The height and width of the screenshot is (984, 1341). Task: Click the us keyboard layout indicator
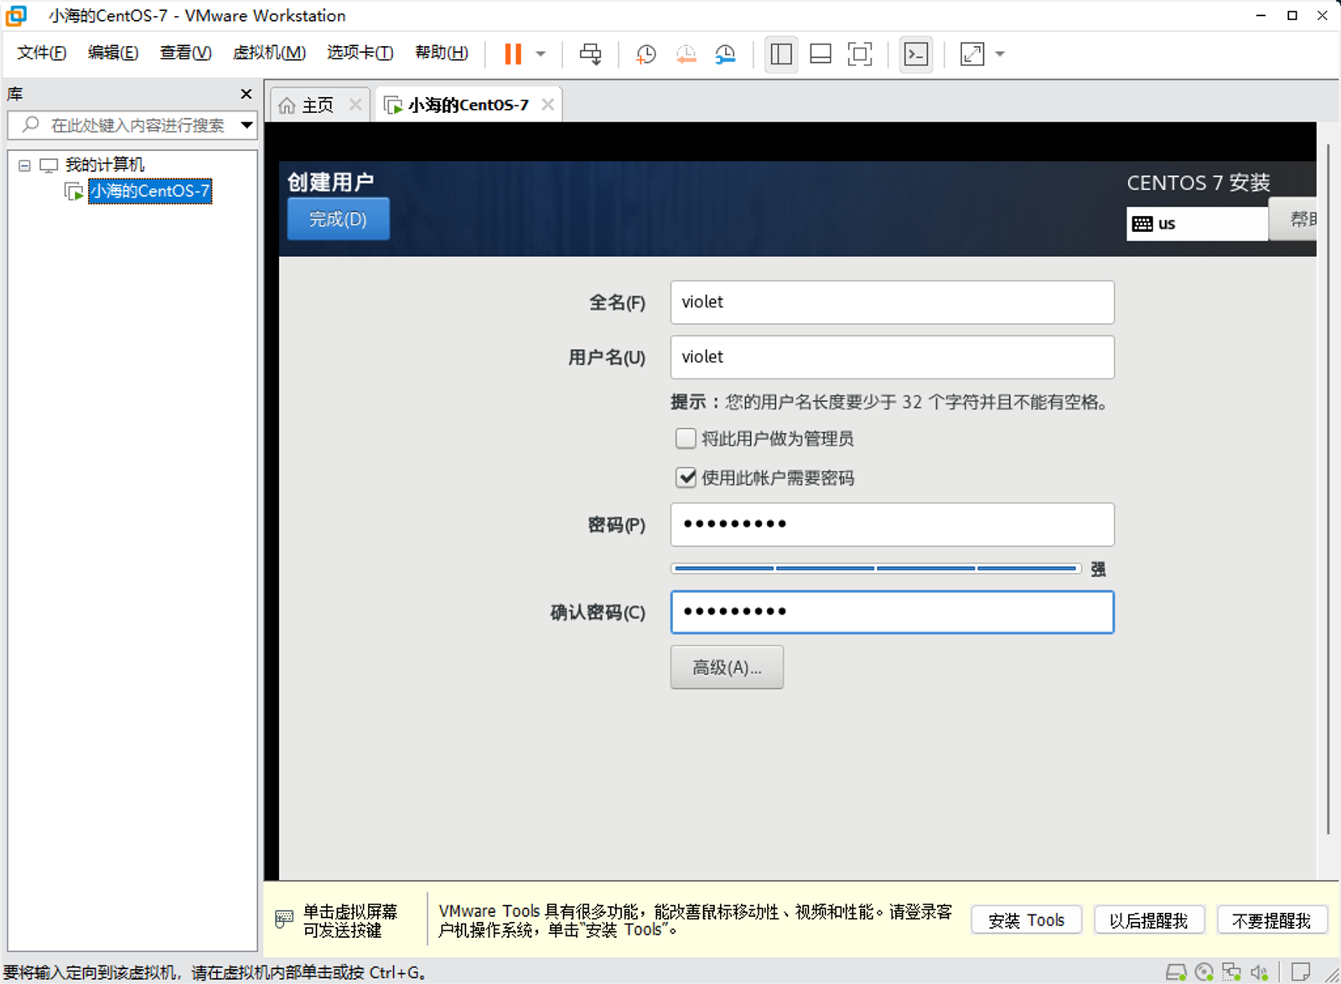click(1197, 224)
